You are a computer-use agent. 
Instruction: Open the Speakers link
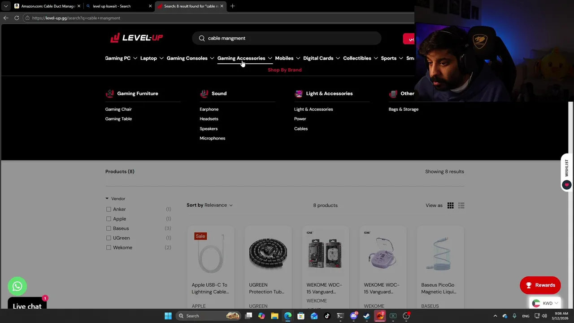coord(209,129)
